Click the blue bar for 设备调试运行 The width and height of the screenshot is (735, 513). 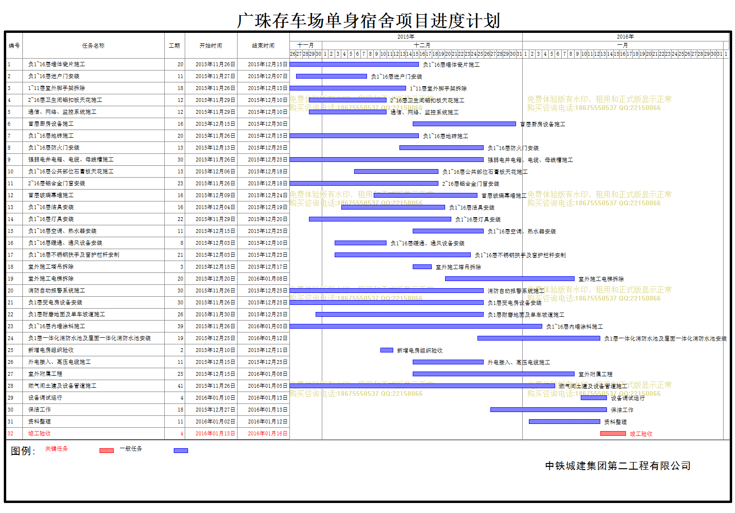pos(594,398)
